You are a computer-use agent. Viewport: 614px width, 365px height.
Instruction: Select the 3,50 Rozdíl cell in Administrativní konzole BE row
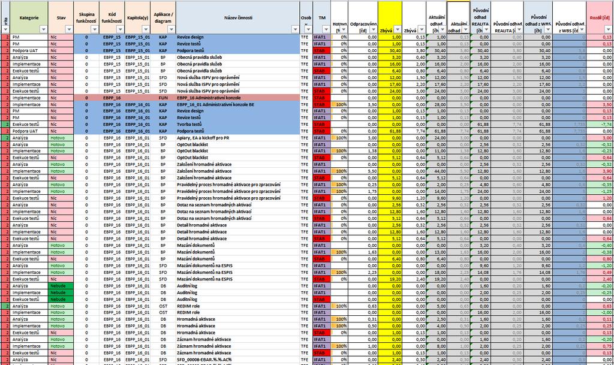pos(600,104)
